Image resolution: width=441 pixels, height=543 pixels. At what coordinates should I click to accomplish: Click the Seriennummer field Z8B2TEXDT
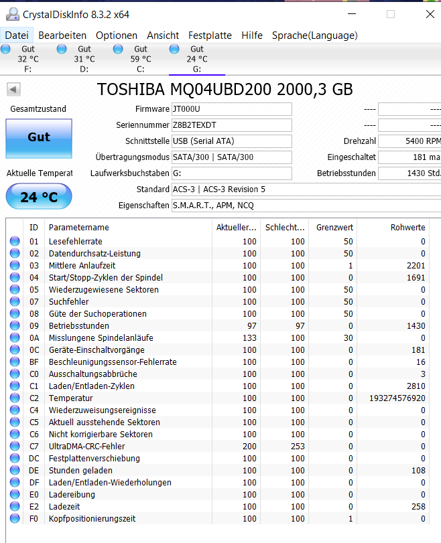(232, 125)
